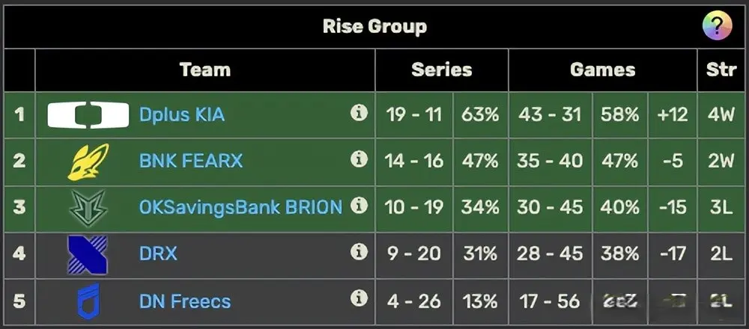Click the Series column header

pos(442,70)
